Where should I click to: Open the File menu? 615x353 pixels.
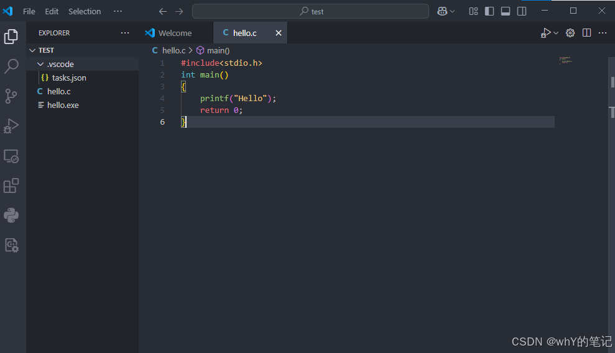pyautogui.click(x=29, y=11)
